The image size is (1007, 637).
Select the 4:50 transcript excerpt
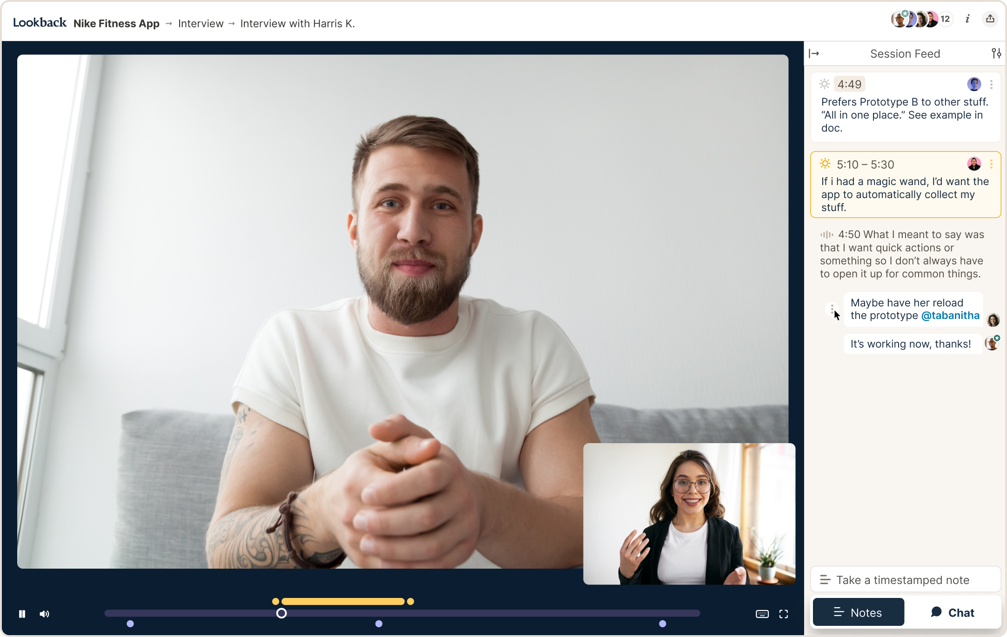click(x=902, y=254)
